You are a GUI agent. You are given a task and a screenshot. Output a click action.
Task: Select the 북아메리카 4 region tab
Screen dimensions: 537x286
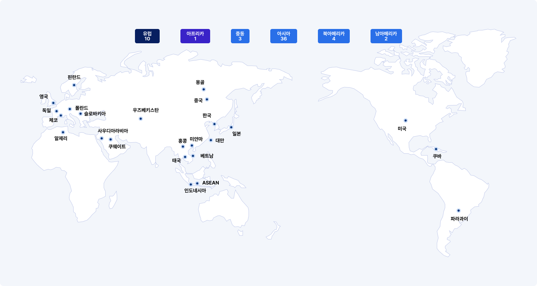click(334, 36)
